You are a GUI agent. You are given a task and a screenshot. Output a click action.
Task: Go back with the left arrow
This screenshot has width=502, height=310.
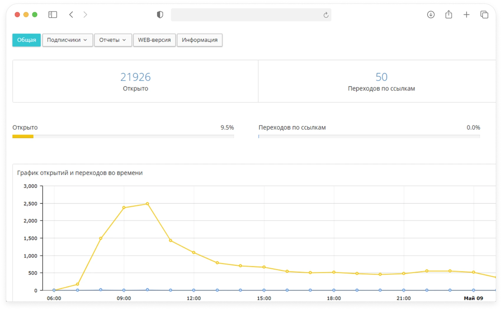click(x=71, y=14)
